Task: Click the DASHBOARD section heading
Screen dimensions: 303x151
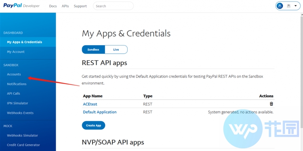Action: click(x=13, y=33)
